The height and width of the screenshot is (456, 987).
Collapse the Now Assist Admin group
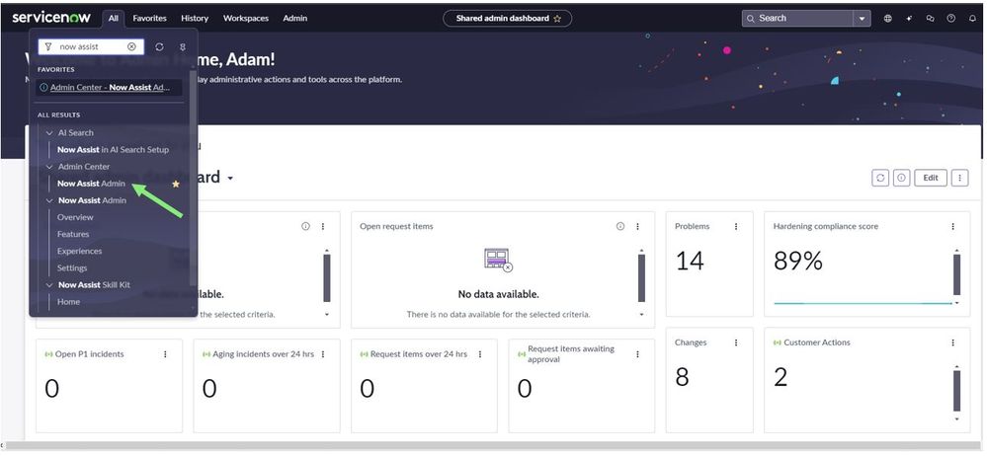pos(49,200)
